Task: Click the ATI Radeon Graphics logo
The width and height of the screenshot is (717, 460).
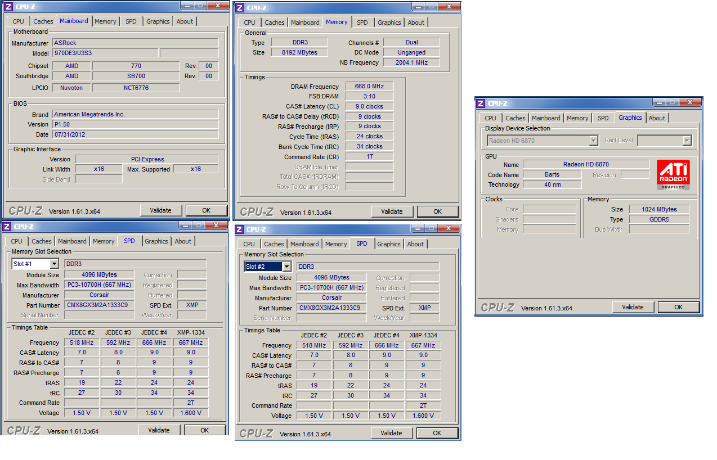Action: tap(673, 175)
